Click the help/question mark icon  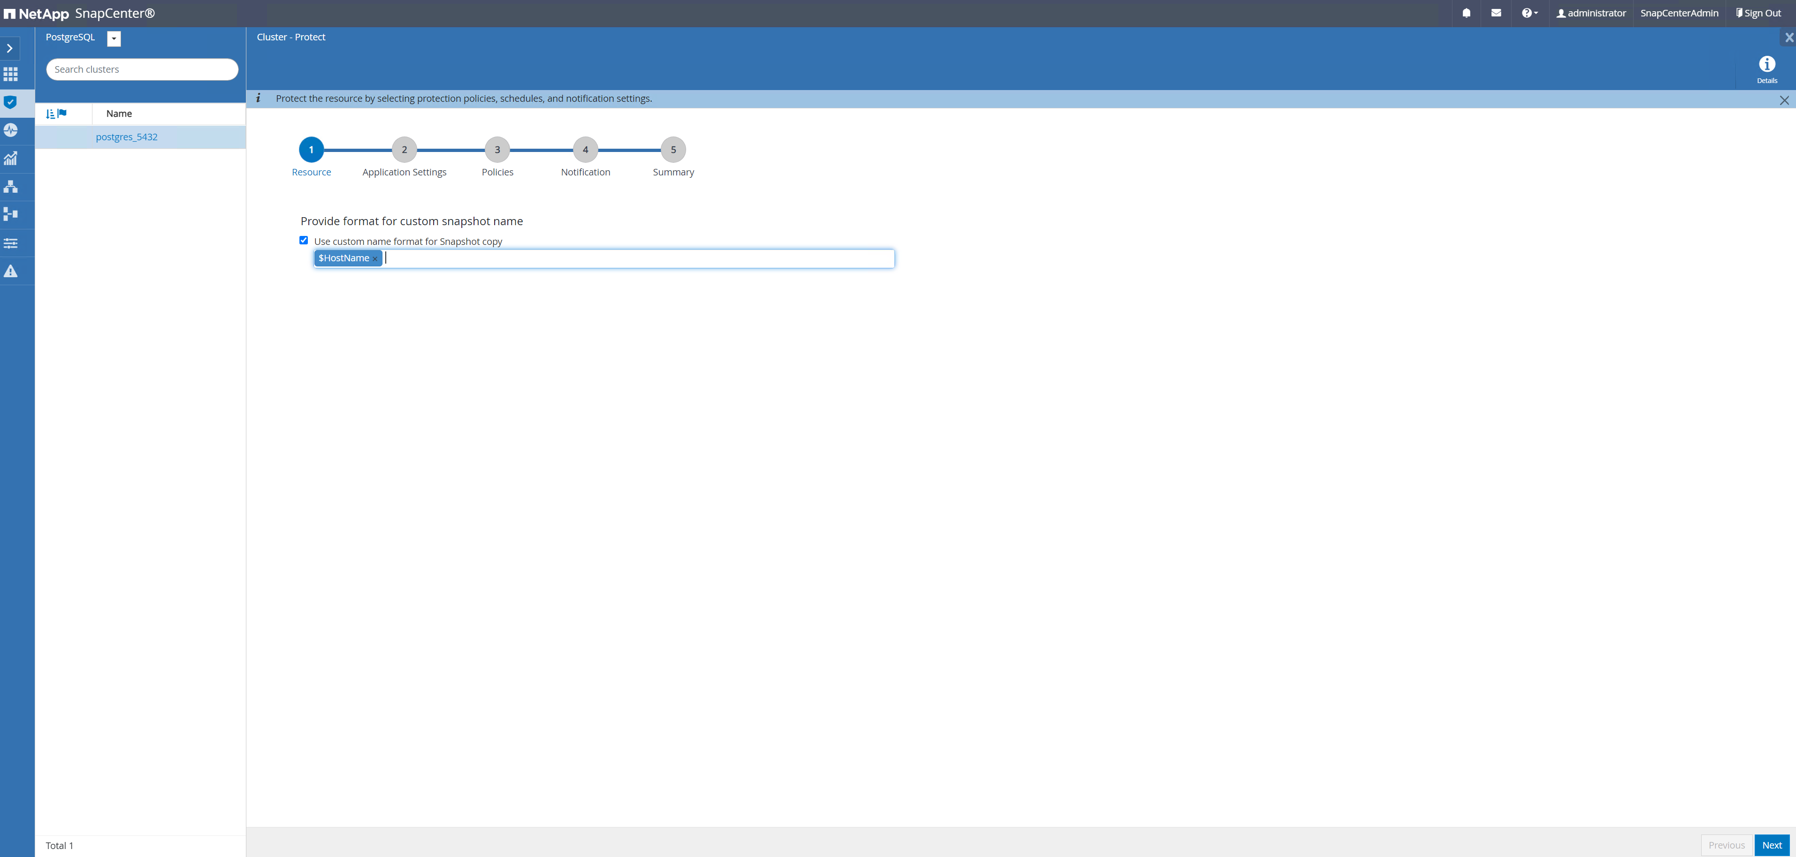(x=1529, y=13)
